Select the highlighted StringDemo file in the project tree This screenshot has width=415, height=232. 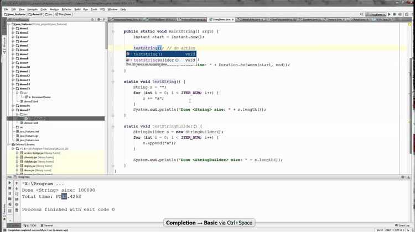[55, 118]
